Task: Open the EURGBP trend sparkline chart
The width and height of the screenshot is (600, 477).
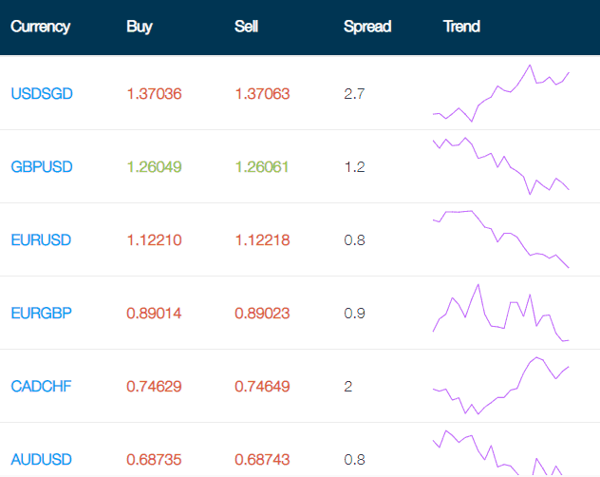Action: point(501,313)
